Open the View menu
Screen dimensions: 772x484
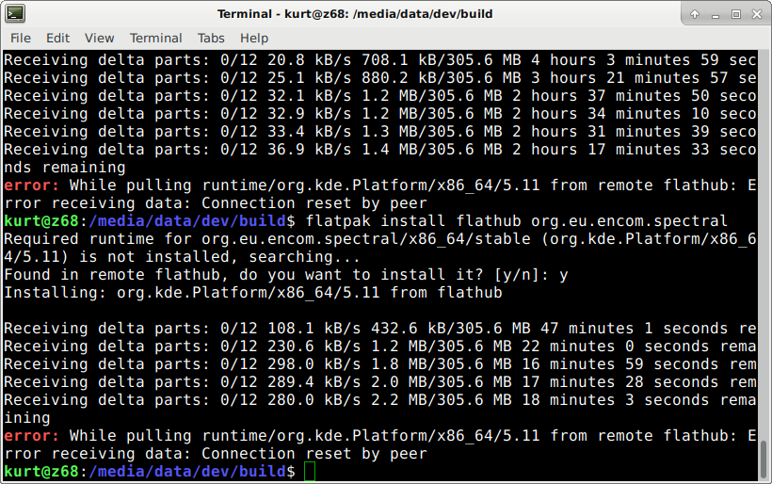click(100, 38)
